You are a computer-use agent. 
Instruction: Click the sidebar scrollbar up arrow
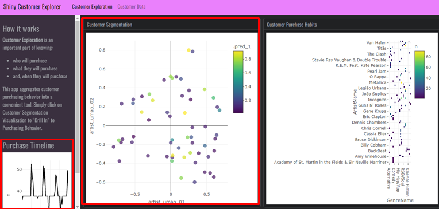(x=78, y=18)
